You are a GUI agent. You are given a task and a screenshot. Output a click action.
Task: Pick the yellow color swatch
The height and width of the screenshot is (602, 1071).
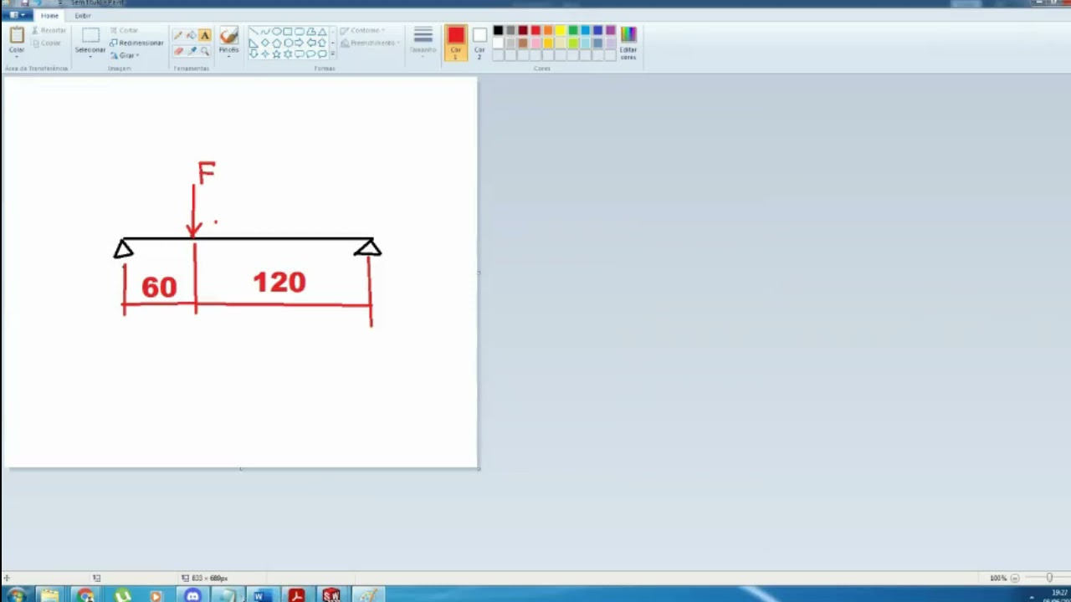click(x=561, y=31)
